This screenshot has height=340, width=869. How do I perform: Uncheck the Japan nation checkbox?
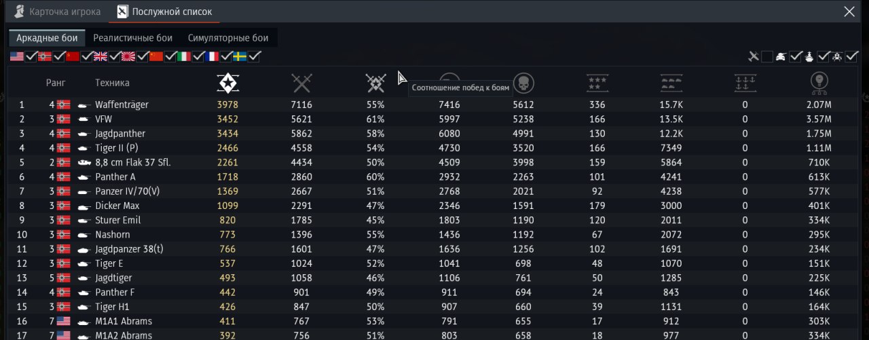(143, 56)
